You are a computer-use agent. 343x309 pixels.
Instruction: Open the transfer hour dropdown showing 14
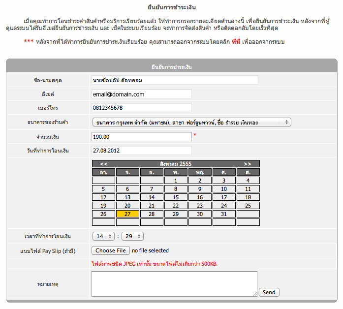point(103,236)
